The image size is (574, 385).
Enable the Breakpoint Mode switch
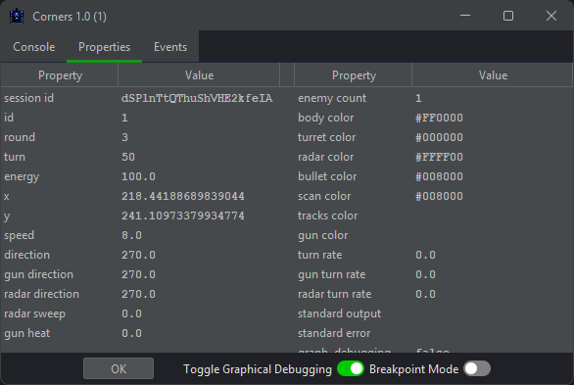477,368
